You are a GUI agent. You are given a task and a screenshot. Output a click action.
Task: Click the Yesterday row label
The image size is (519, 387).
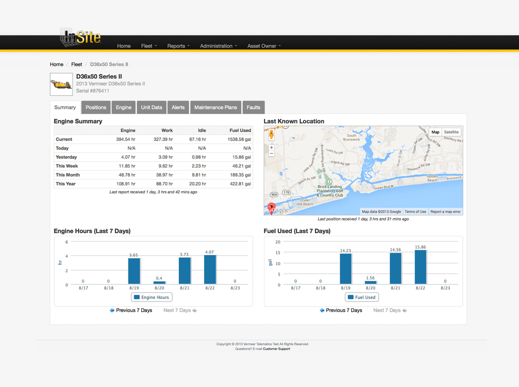(x=66, y=157)
